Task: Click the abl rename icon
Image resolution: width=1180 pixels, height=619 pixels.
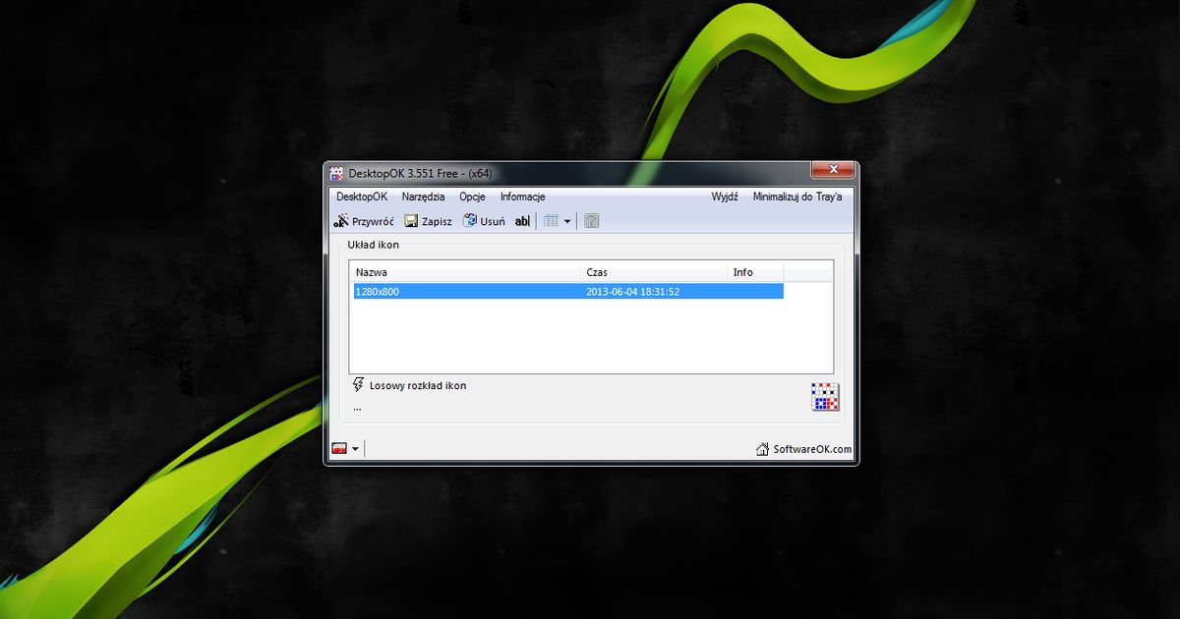Action: [522, 221]
